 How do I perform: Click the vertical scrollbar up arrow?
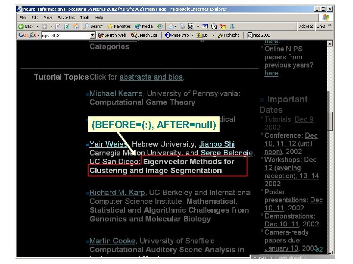(329, 44)
